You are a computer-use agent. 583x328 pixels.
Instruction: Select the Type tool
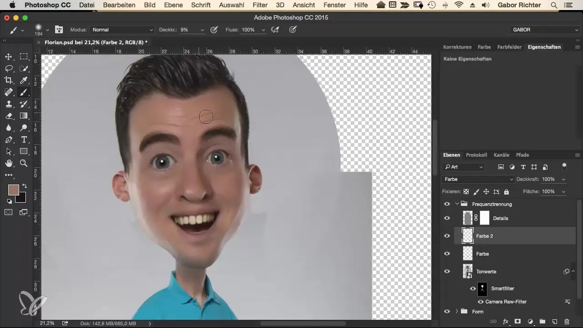click(24, 139)
